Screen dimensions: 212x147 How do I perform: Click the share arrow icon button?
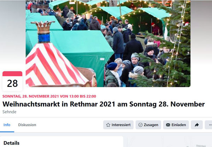[197, 125]
